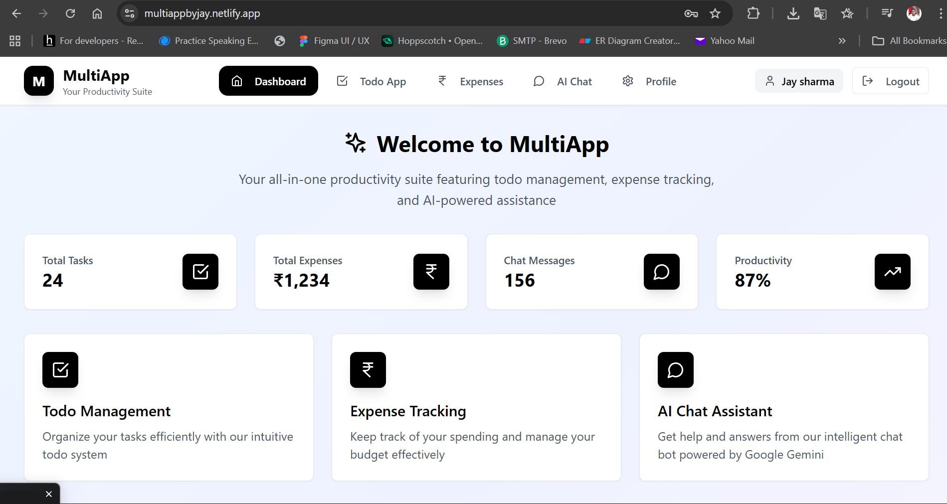Click the chat bubble icon on Chat Messages card

coord(661,272)
